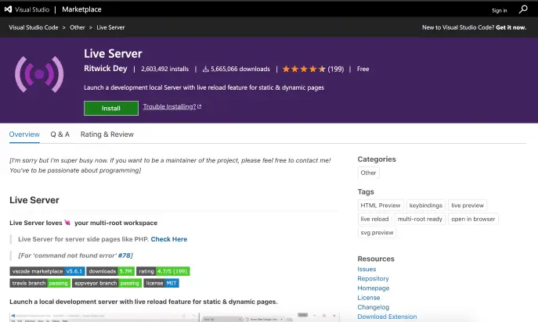
Task: Select the Overview tab
Action: tap(24, 134)
